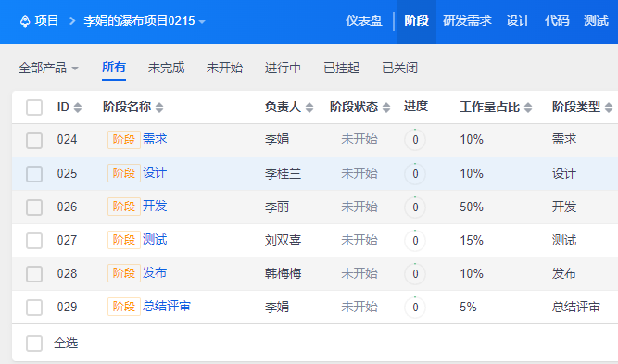Click the 阶段 badge in row 025
Viewport: 618px width, 364px height.
[124, 173]
